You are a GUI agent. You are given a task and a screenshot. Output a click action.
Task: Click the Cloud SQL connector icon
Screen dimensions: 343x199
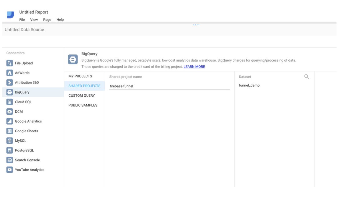(x=10, y=102)
